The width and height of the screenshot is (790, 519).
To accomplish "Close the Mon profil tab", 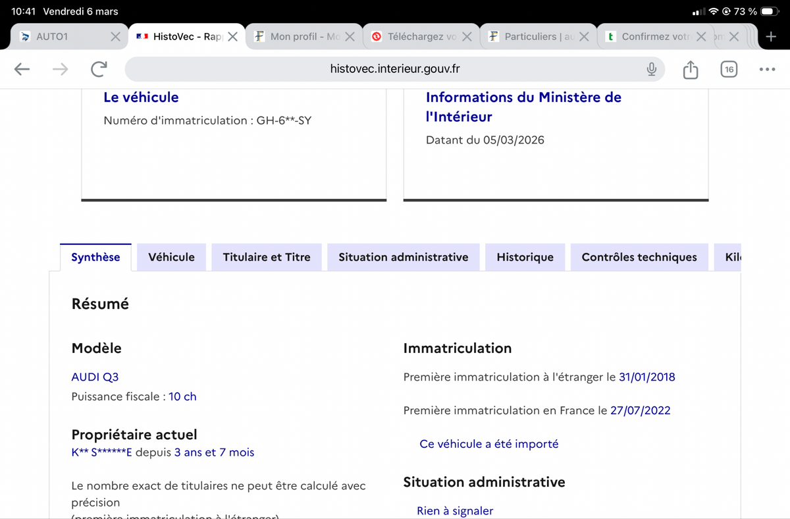I will coord(350,37).
